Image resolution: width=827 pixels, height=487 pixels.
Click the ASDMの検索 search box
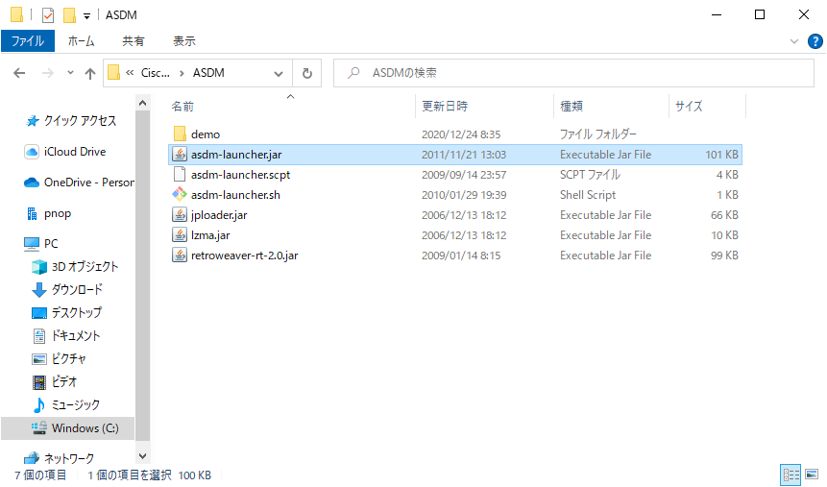pos(573,73)
